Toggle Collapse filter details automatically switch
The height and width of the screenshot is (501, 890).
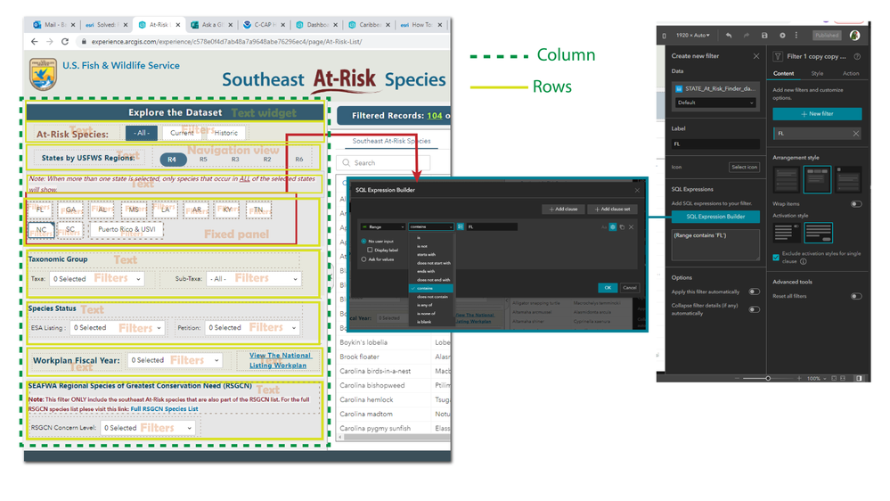pyautogui.click(x=755, y=309)
